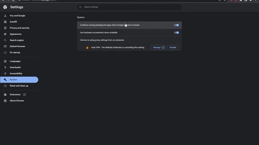Click the Downloads arrow icon
The image size is (259, 145).
coord(5,67)
